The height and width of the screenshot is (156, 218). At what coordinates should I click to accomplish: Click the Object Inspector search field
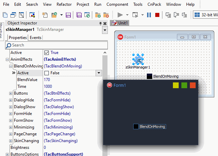pos(56,45)
